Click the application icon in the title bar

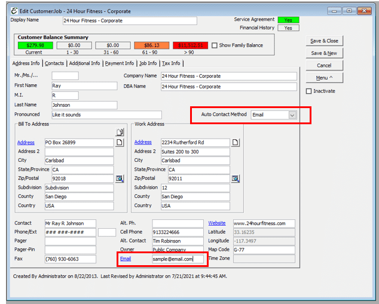click(14, 11)
